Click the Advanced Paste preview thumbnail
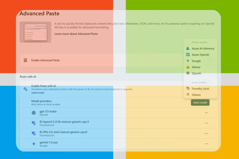The height and width of the screenshot is (159, 239). (35, 32)
